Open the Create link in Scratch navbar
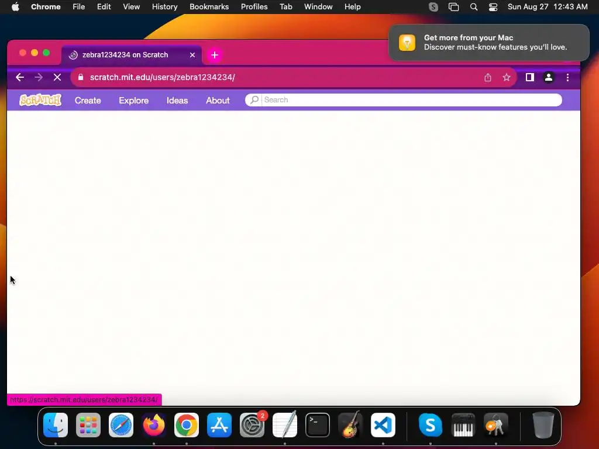Screen dimensions: 599x449 click(88, 101)
